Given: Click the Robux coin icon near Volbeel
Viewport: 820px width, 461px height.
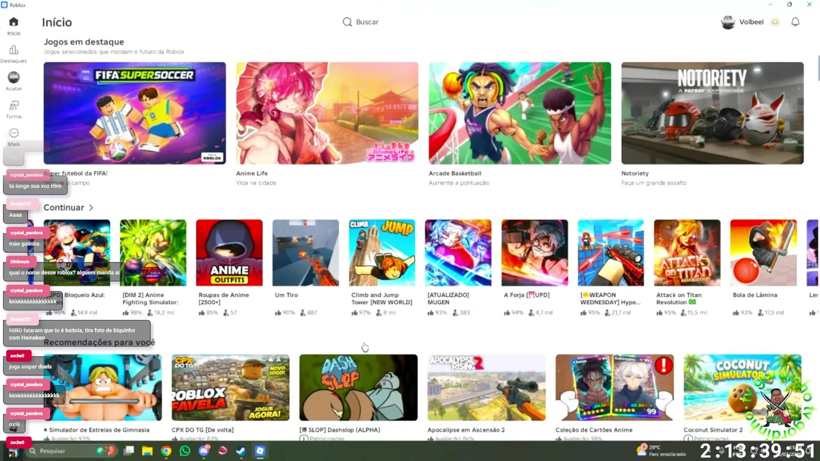Looking at the screenshot, I should pyautogui.click(x=775, y=22).
